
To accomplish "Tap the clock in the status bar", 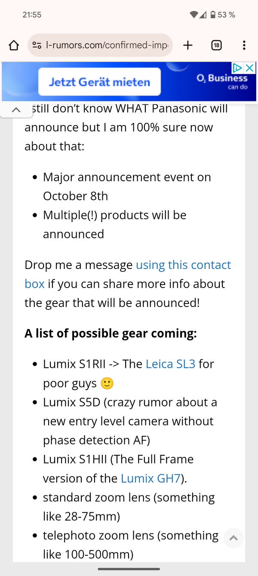I will [x=31, y=14].
